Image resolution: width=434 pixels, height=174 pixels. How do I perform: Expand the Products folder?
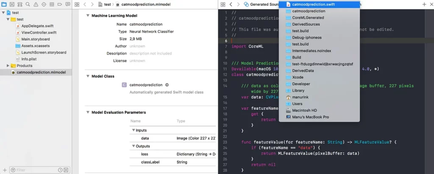point(8,65)
